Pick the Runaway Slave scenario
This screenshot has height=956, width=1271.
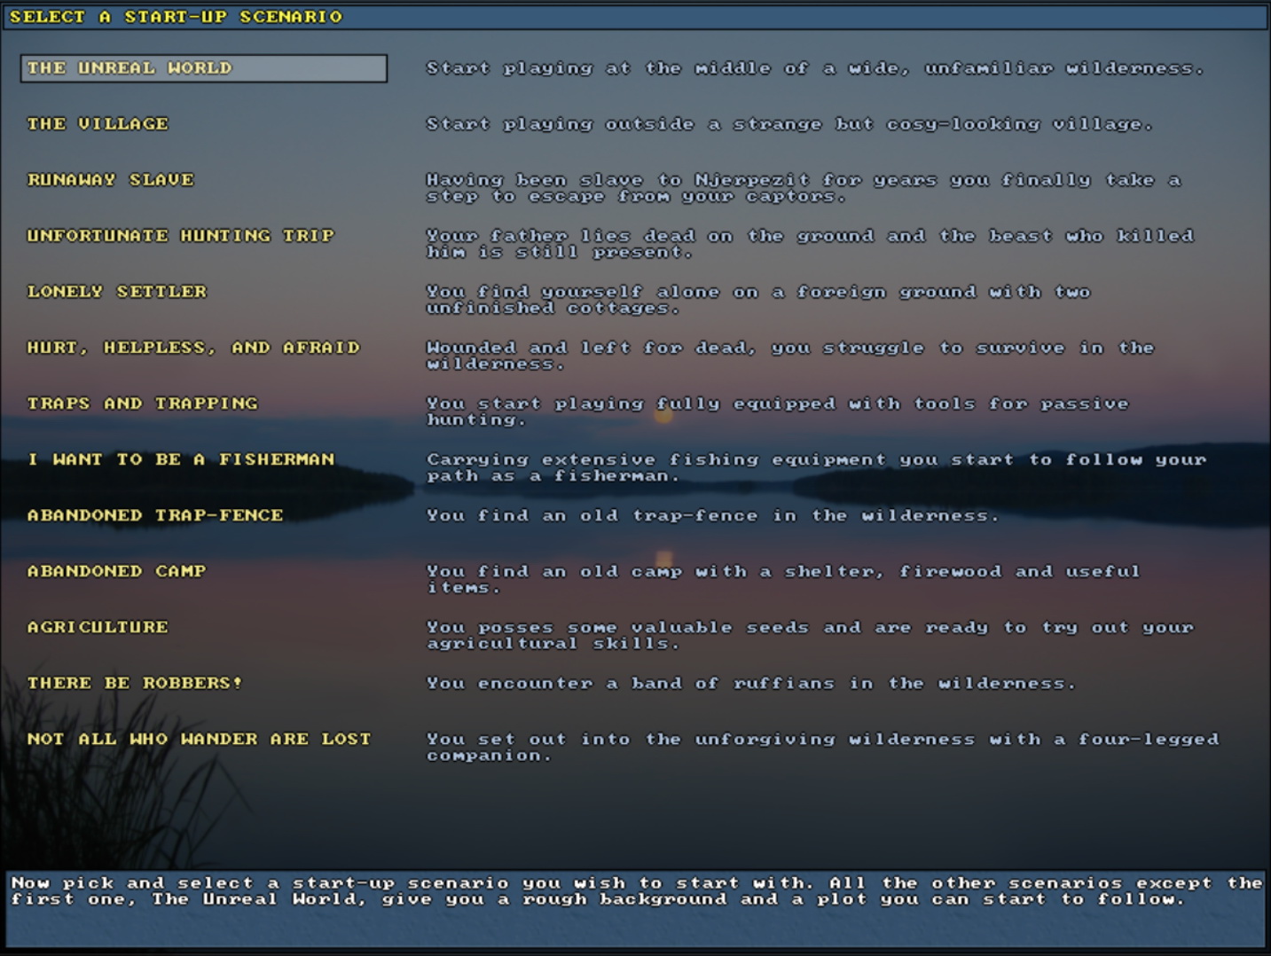(111, 180)
